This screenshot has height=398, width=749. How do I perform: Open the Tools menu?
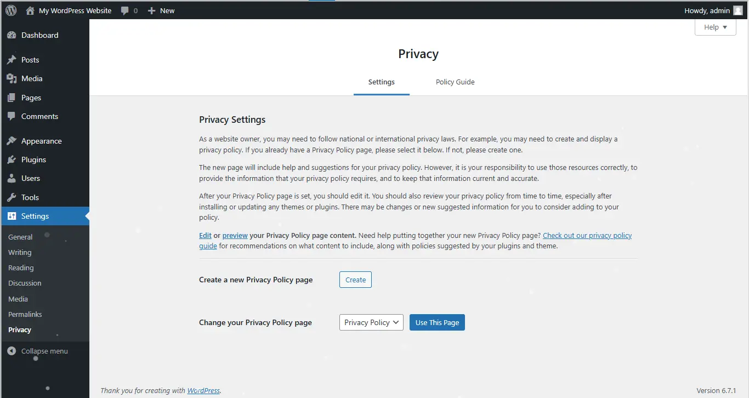[44, 197]
